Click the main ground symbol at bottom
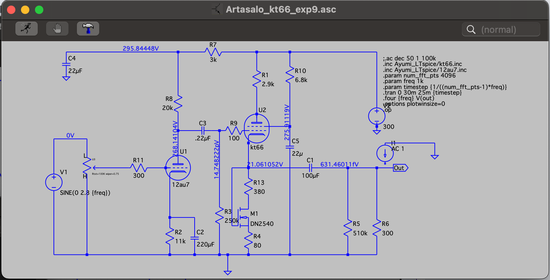Screen dimensions: 550x280 click(x=228, y=273)
